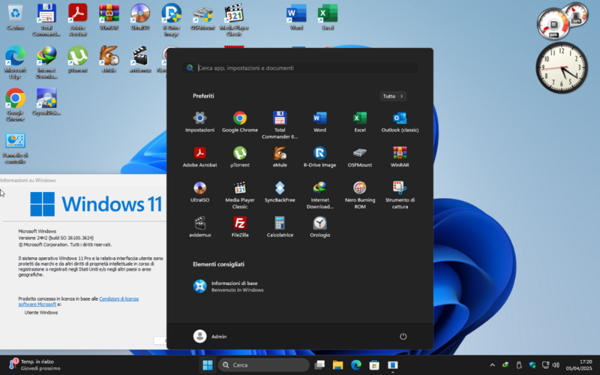Click the analog clock desktop gadget
The image size is (600, 375).
tap(561, 67)
